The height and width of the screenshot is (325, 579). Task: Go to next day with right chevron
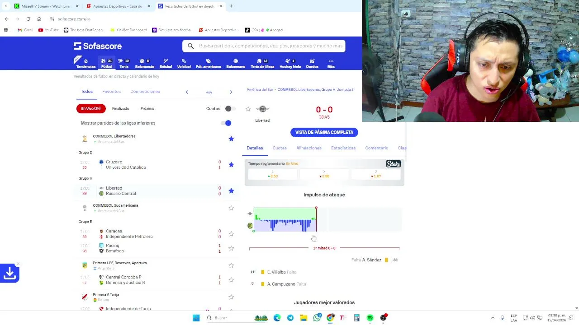coord(231,92)
